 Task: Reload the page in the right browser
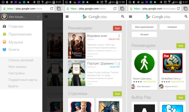point(178,9)
